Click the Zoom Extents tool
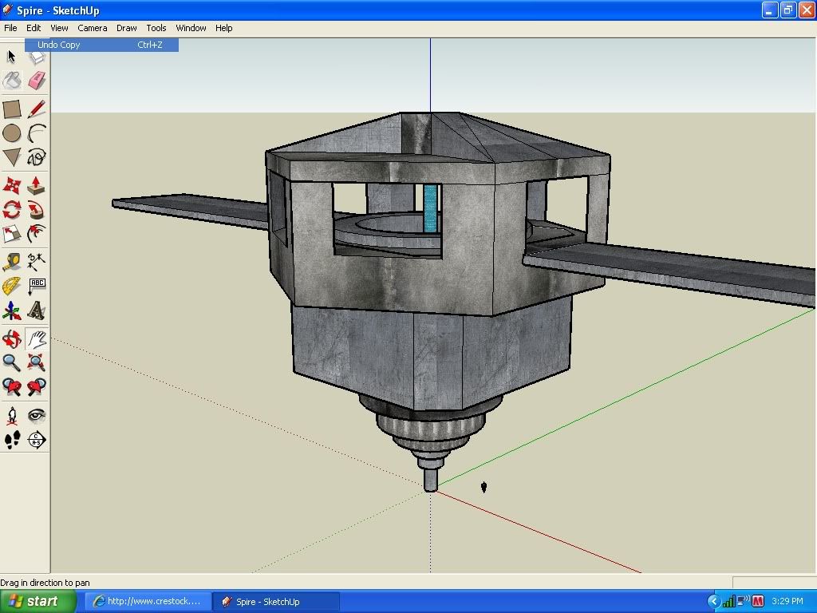This screenshot has width=817, height=613. (x=37, y=362)
